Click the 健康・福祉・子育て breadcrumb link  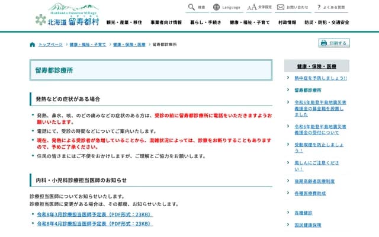88,44
